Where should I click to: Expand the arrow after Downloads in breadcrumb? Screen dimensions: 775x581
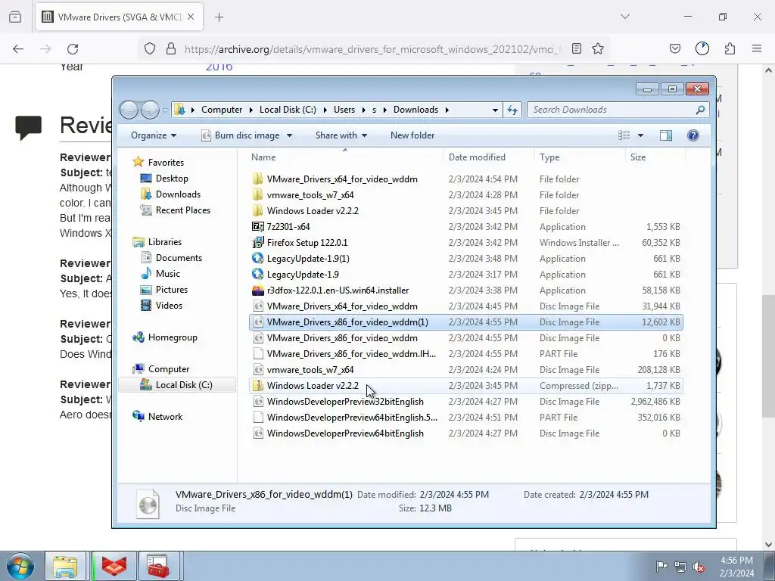(x=447, y=110)
